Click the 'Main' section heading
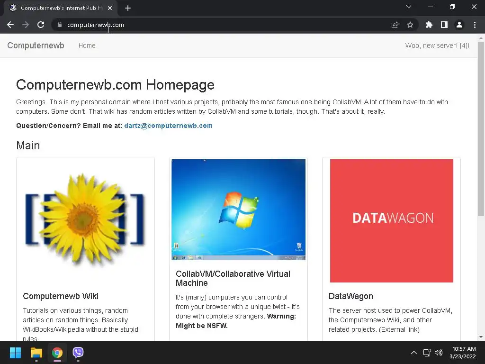The height and width of the screenshot is (364, 485). [28, 146]
